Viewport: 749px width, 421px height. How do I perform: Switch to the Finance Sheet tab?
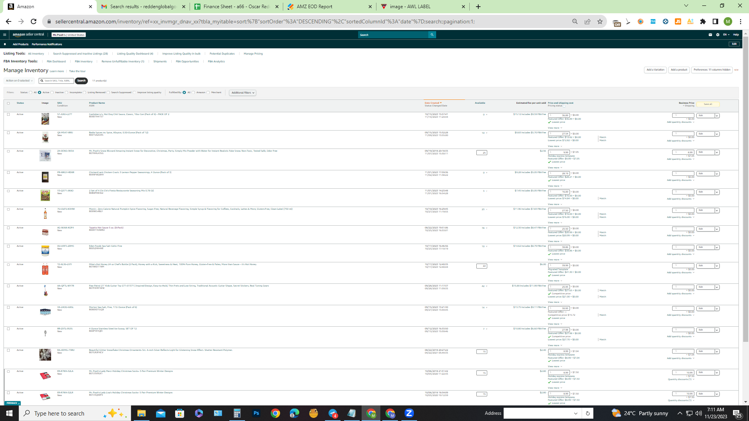236,7
